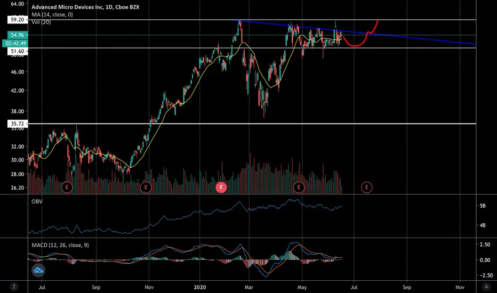Select the MA (14, close, 0) indicator label
This screenshot has width=497, height=293.
(52, 14)
